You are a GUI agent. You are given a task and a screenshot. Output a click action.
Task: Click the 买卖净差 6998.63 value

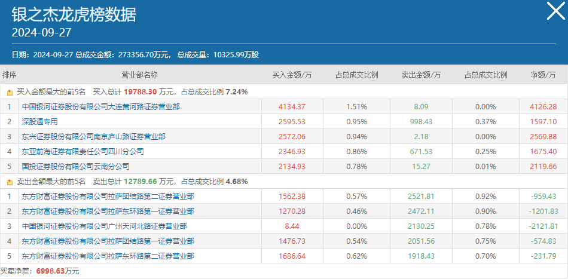pos(51,271)
